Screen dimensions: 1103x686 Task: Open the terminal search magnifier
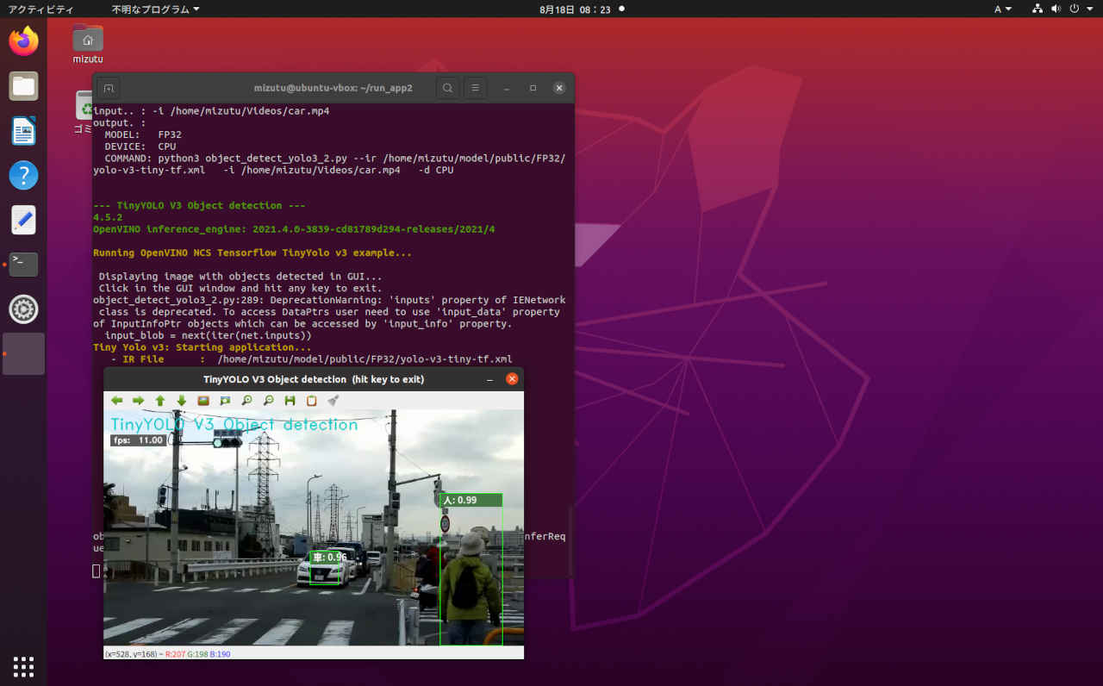point(447,87)
